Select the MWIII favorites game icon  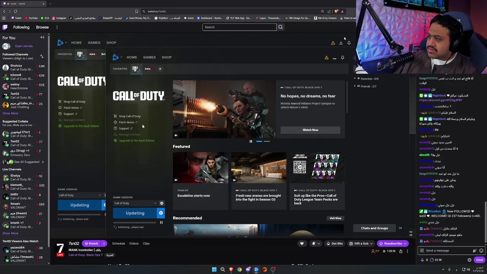point(148,69)
